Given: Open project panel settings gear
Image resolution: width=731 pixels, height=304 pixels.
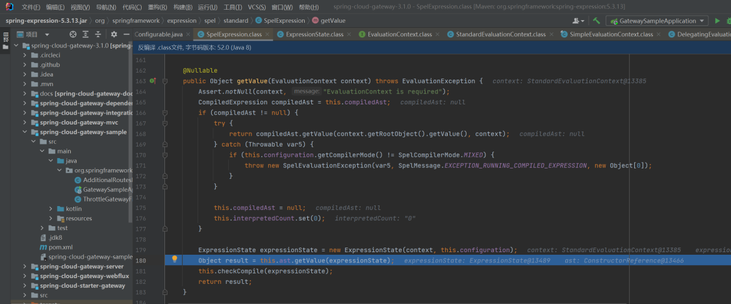Looking at the screenshot, I should pyautogui.click(x=114, y=34).
